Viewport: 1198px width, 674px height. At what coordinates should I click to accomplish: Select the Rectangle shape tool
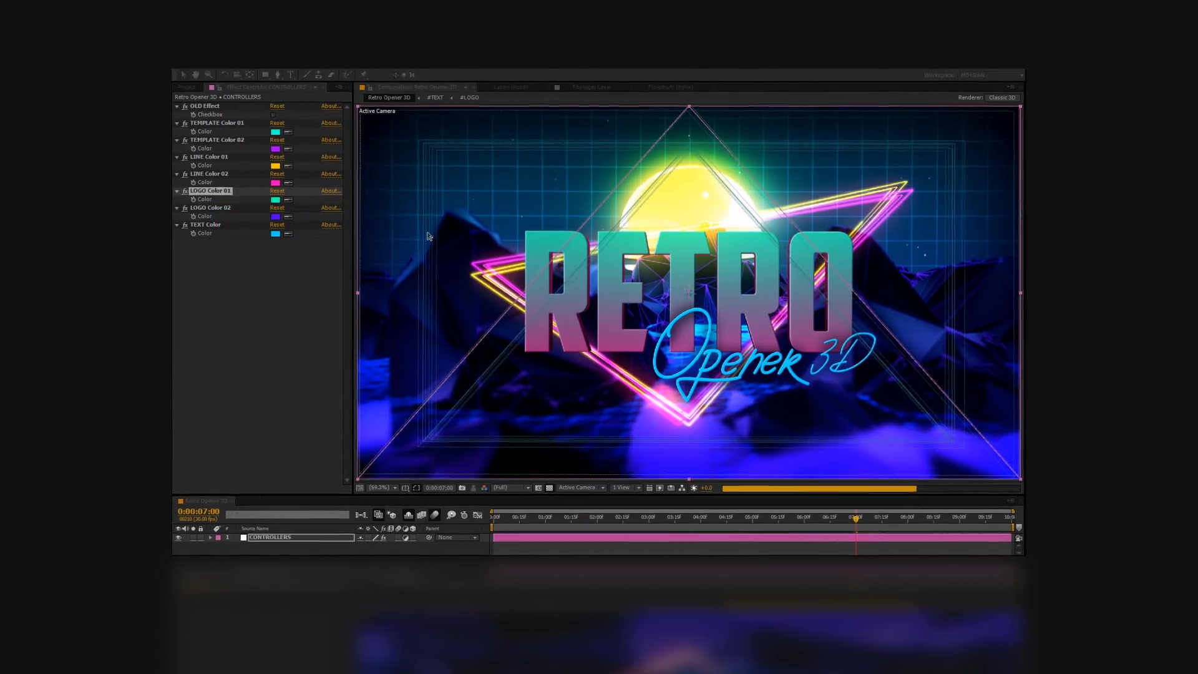tap(265, 75)
